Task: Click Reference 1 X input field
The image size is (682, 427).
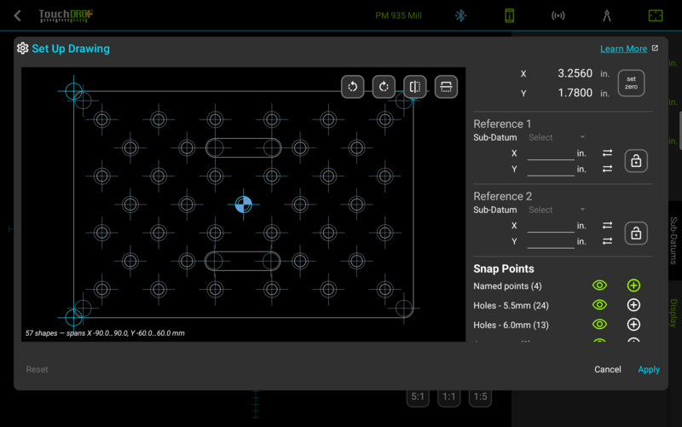Action: click(551, 153)
